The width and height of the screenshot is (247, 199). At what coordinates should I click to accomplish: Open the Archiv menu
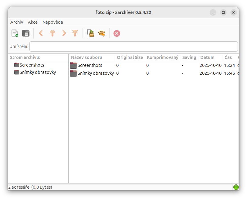(17, 22)
